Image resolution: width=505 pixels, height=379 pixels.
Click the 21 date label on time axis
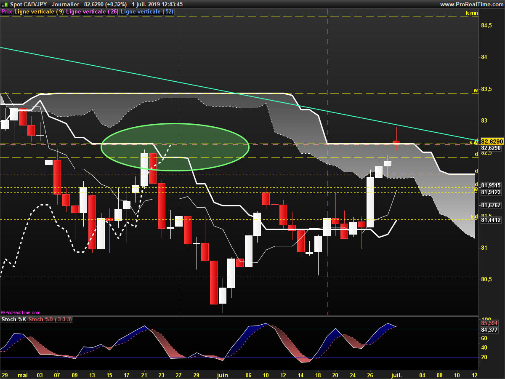144,375
